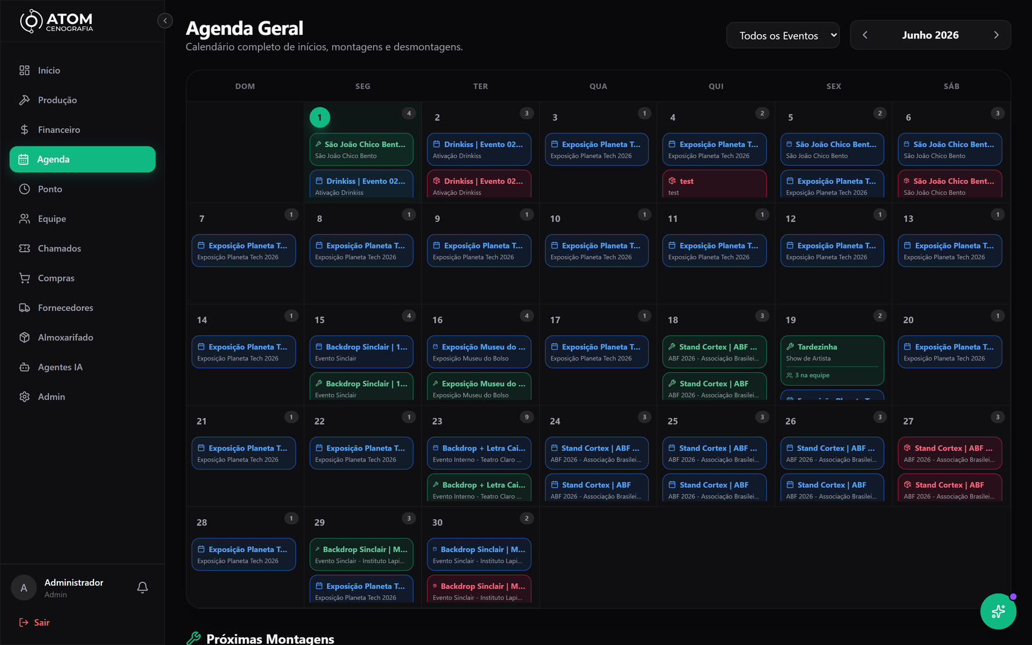
Task: Click the 3 events badge on June 18
Action: tap(762, 316)
